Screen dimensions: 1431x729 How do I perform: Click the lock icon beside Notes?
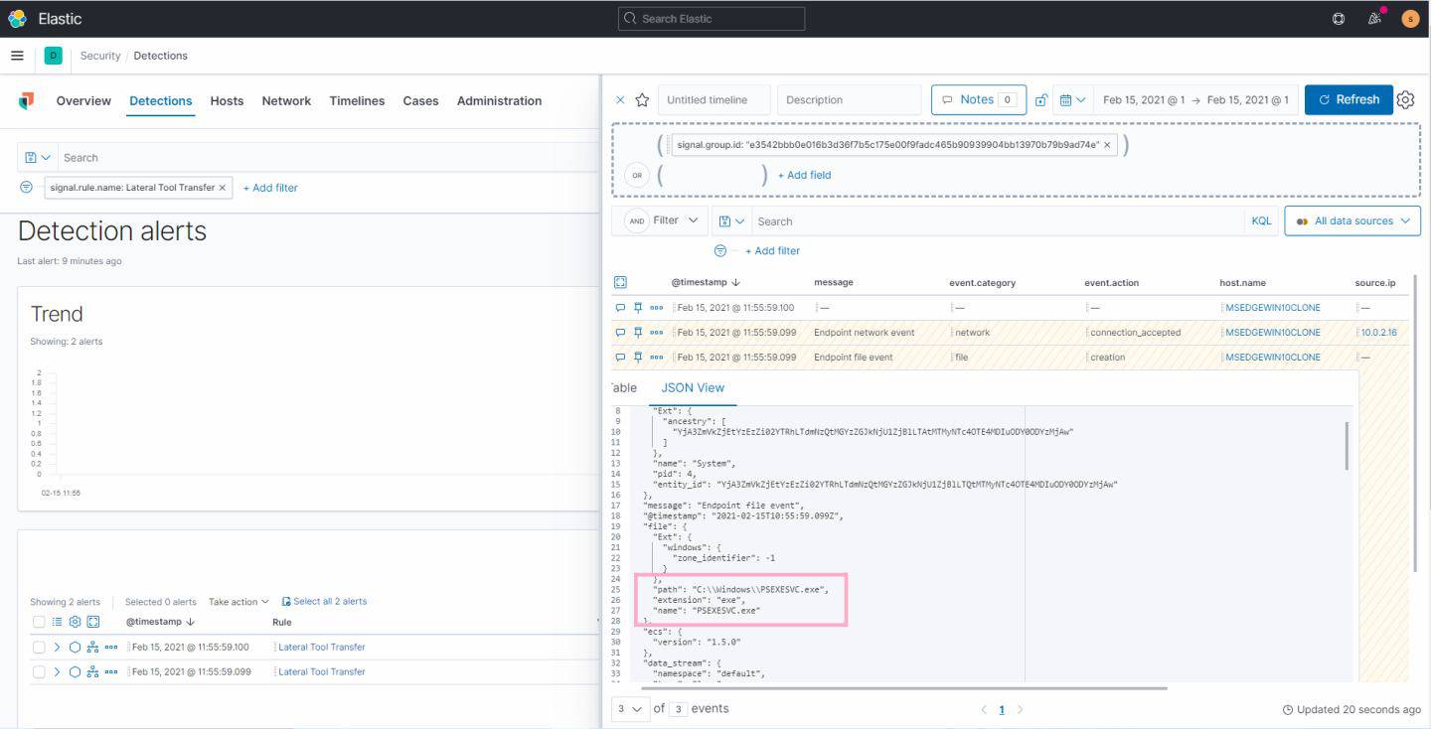pyautogui.click(x=1040, y=100)
